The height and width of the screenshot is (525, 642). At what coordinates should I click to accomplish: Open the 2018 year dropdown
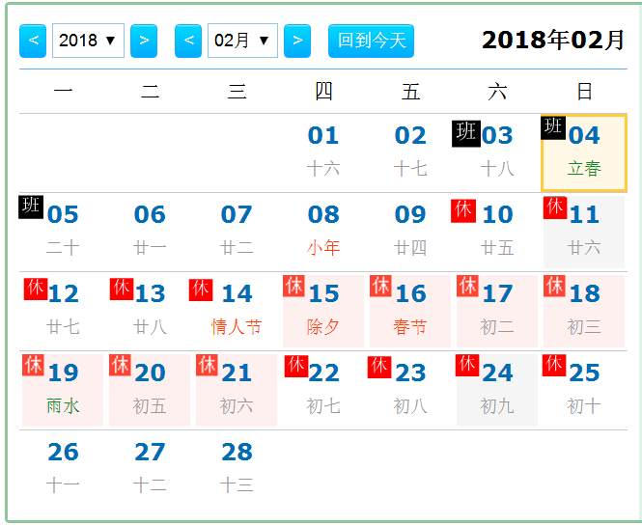[89, 41]
